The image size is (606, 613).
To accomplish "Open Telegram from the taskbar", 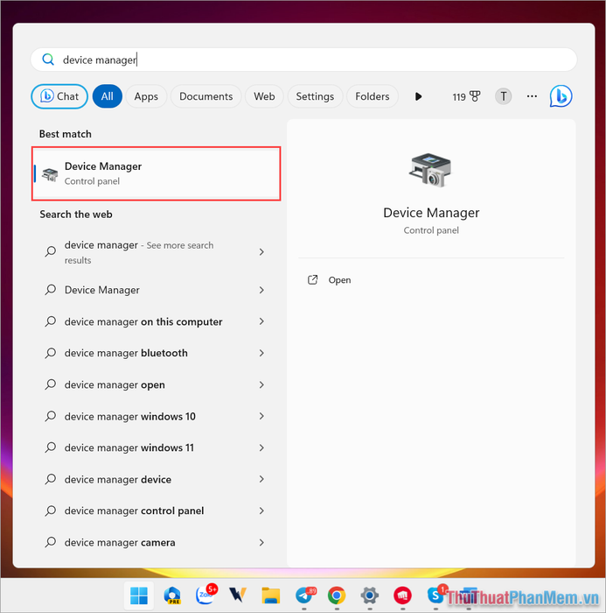I will pyautogui.click(x=304, y=596).
